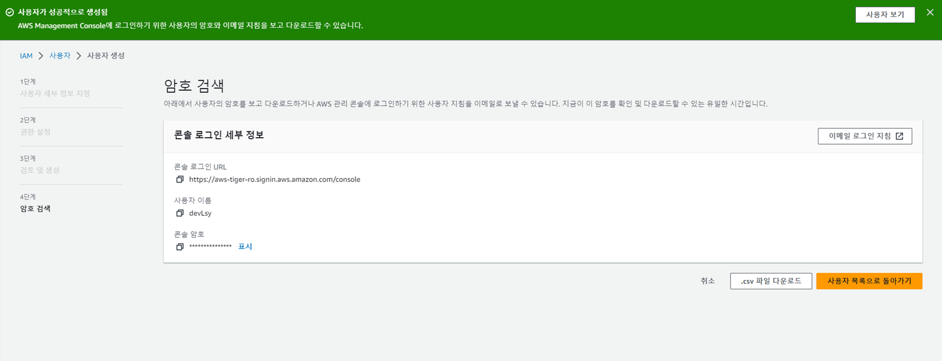942x361 pixels.
Task: Click 사용자 목록으로 돌아가기 button
Action: tap(869, 281)
